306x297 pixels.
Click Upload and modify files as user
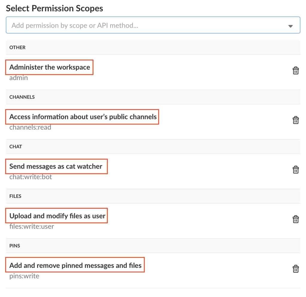pos(57,216)
